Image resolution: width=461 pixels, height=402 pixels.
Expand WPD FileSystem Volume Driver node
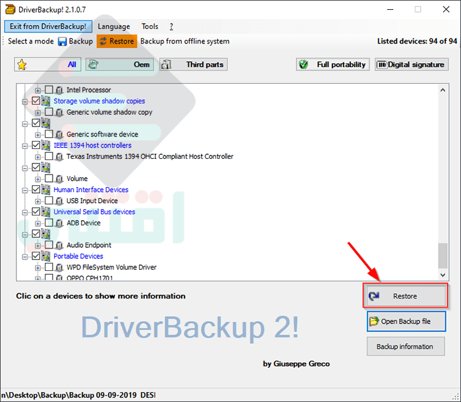coord(38,268)
